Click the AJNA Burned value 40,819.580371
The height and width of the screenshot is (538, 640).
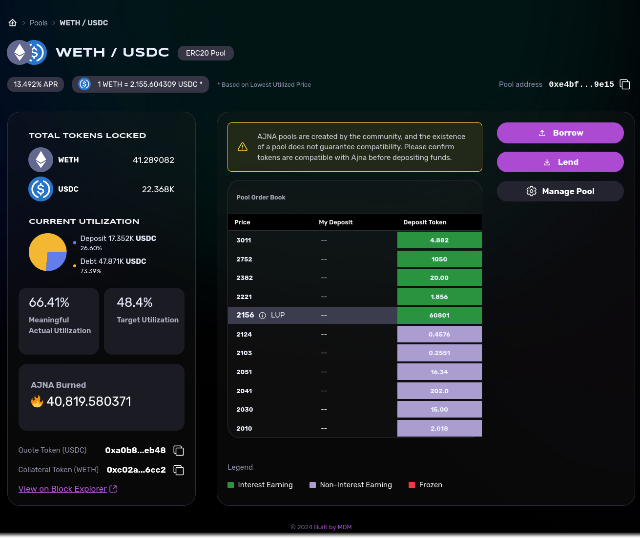tap(89, 401)
